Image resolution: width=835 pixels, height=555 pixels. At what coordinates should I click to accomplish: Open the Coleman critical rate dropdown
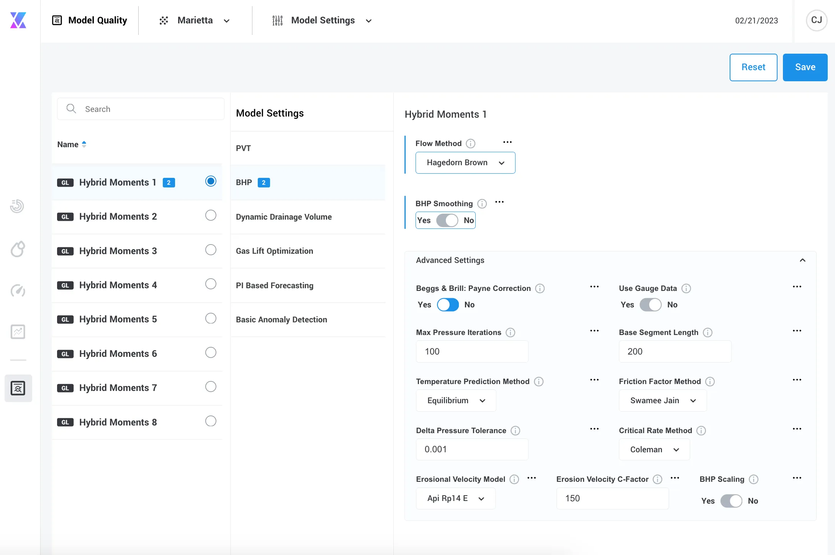point(654,450)
